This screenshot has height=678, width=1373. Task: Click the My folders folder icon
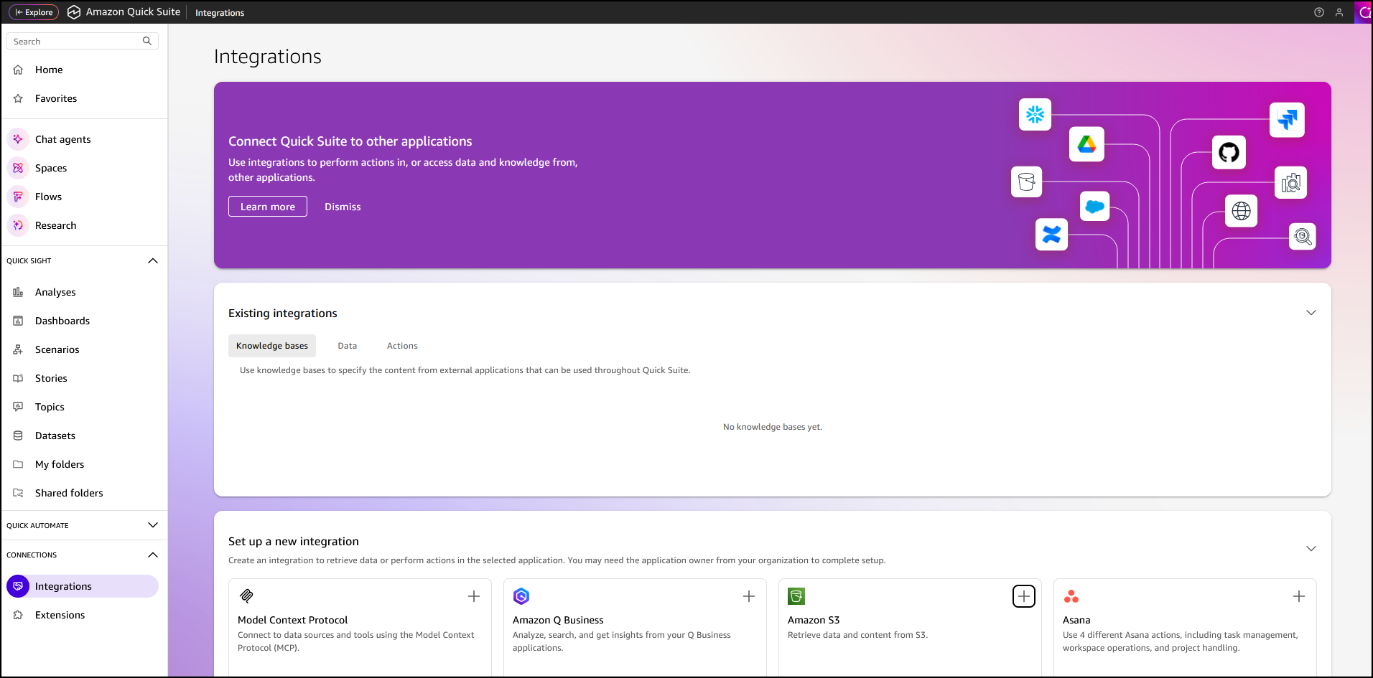coord(19,464)
